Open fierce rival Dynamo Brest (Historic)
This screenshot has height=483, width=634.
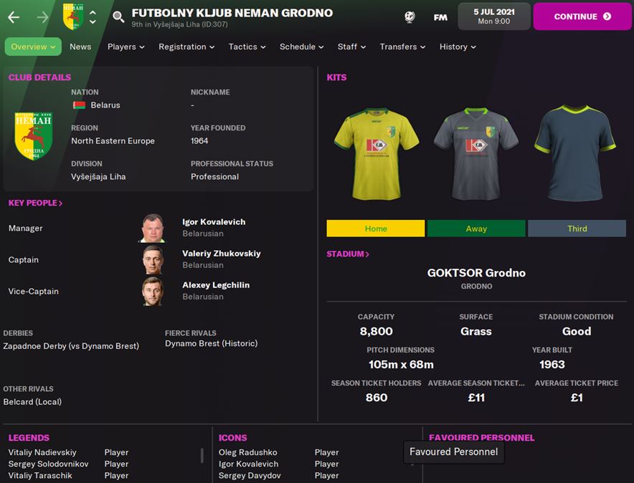pos(211,343)
